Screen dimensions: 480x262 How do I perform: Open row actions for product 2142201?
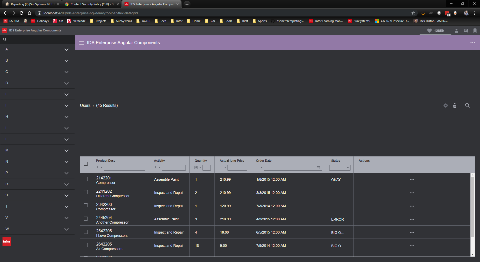412,180
